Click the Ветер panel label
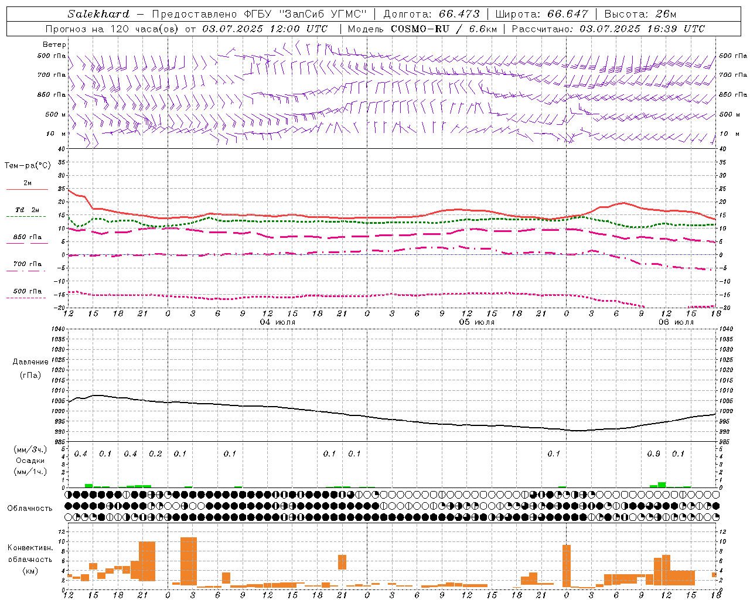750x600 pixels. pyautogui.click(x=54, y=45)
